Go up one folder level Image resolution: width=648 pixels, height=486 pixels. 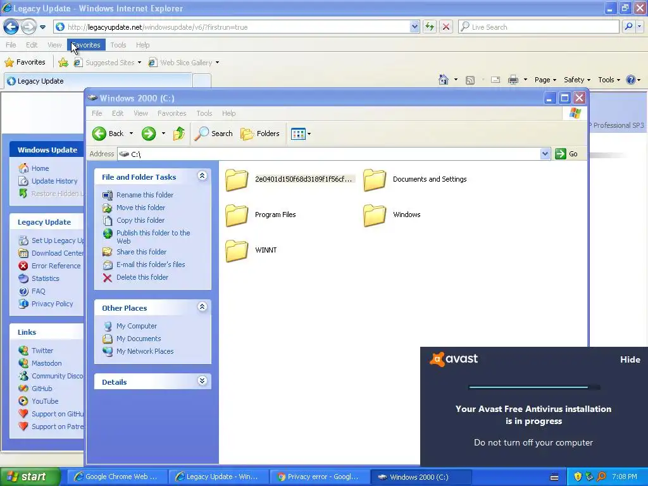[178, 134]
